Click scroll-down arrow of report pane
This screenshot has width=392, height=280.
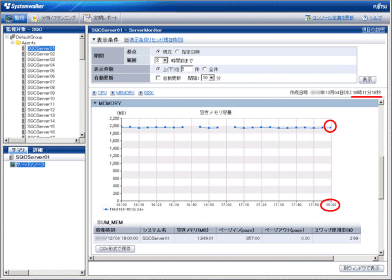(382, 253)
